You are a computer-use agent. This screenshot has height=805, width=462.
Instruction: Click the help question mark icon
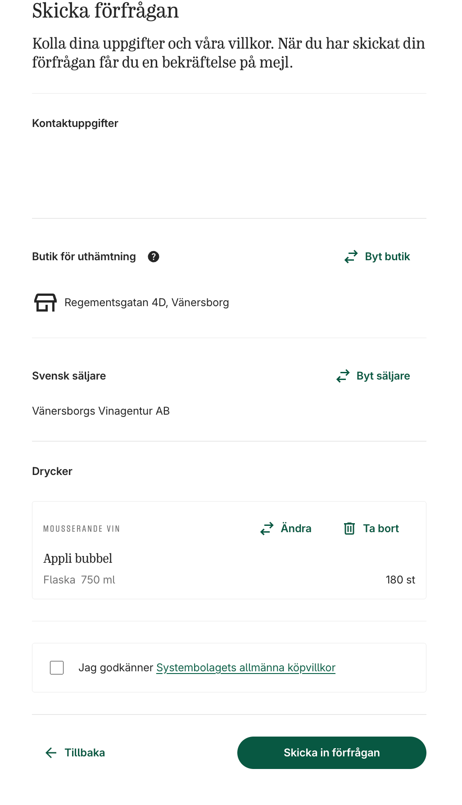(154, 257)
